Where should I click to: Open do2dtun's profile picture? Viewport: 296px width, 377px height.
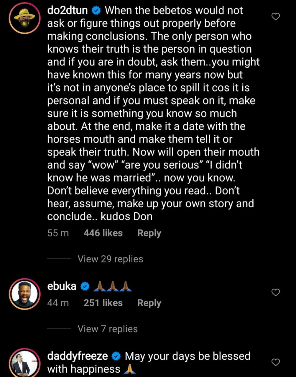click(x=24, y=19)
